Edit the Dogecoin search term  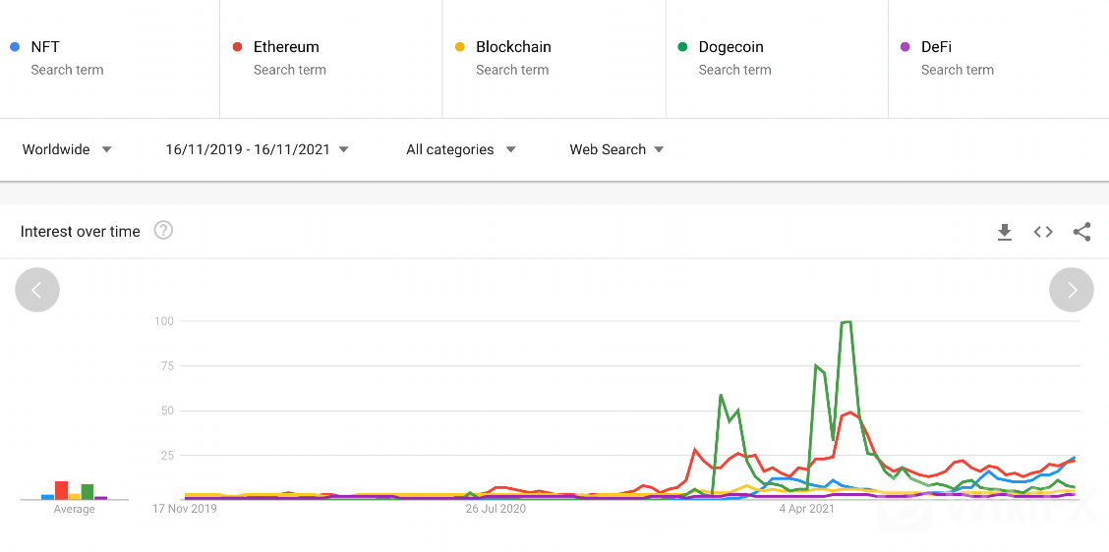coord(730,47)
